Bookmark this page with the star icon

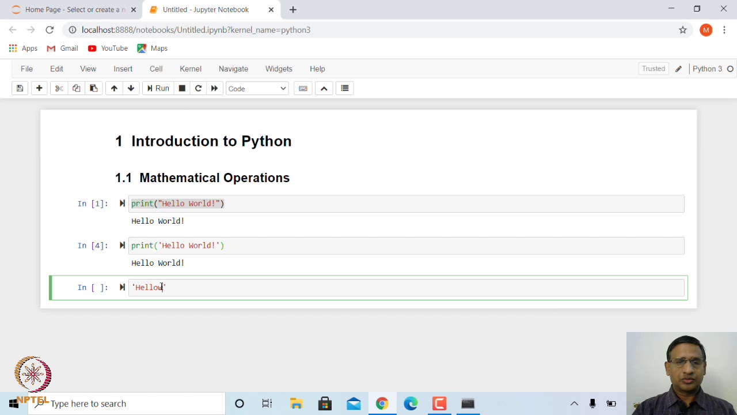683,30
